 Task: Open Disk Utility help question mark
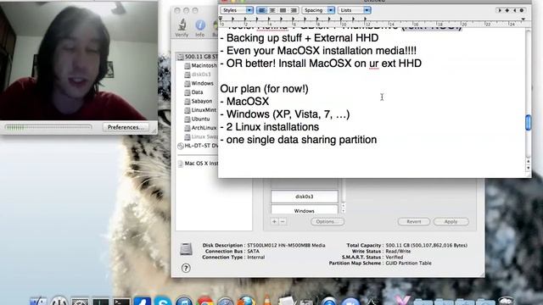[186, 268]
